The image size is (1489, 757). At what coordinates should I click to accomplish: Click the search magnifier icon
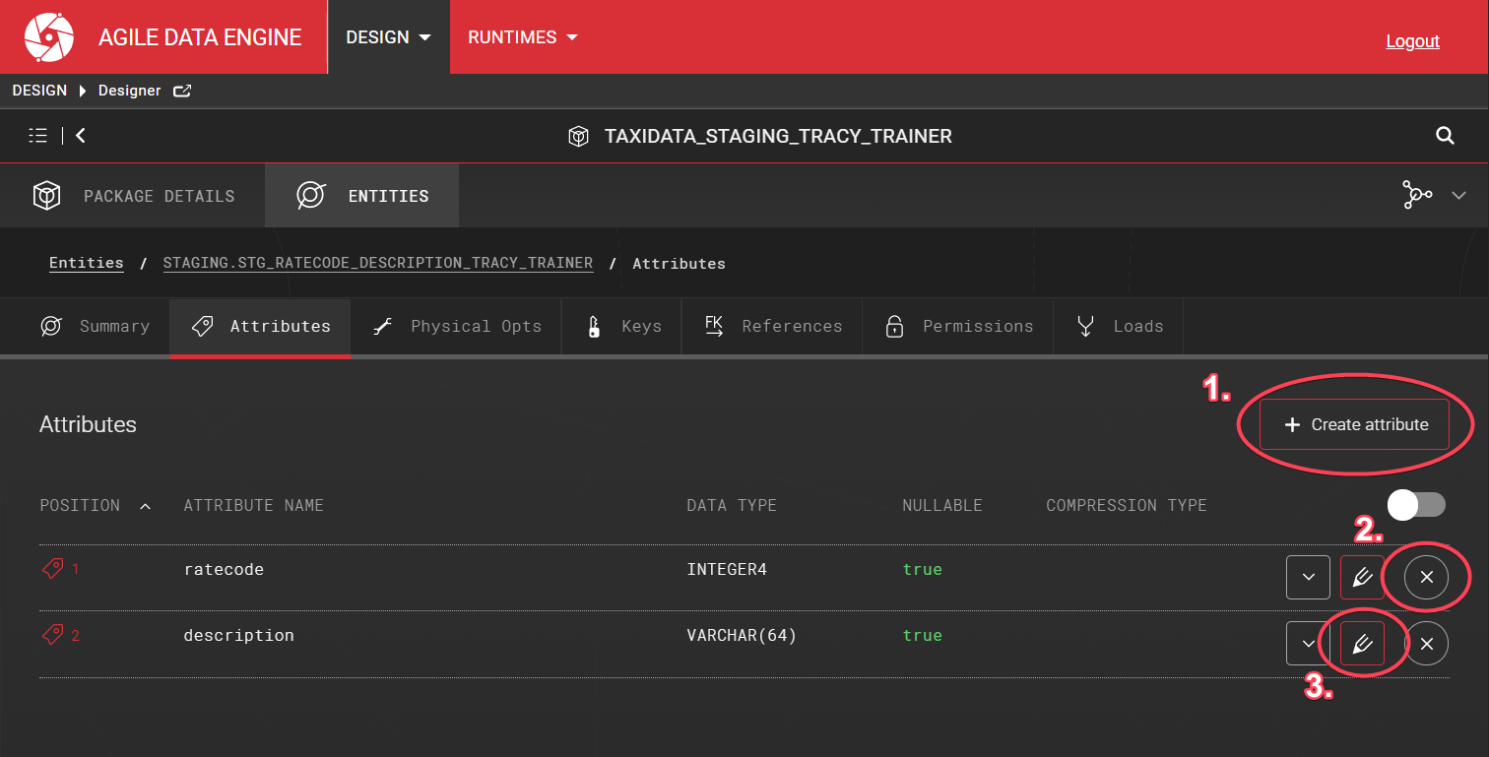1445,136
